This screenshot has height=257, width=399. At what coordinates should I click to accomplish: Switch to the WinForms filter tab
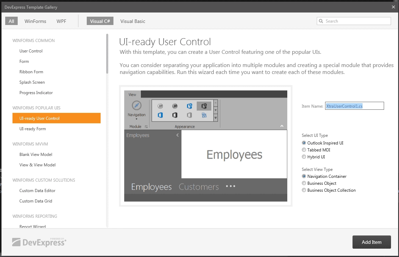pos(35,21)
